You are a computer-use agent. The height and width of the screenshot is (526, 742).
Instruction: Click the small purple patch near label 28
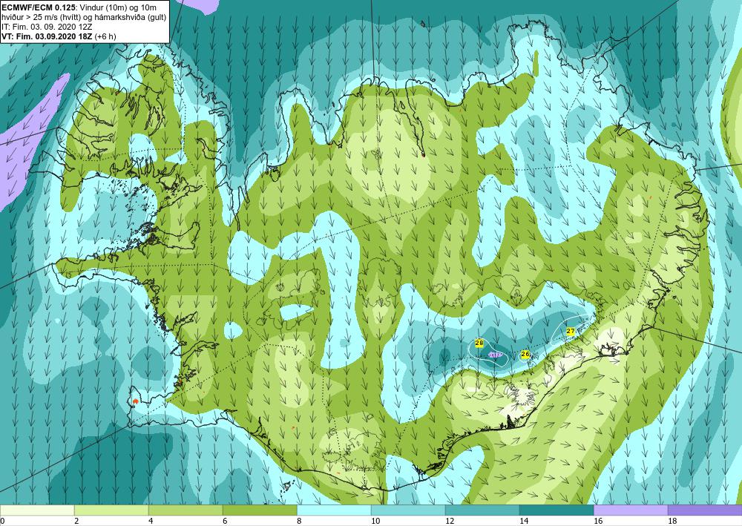tap(496, 355)
